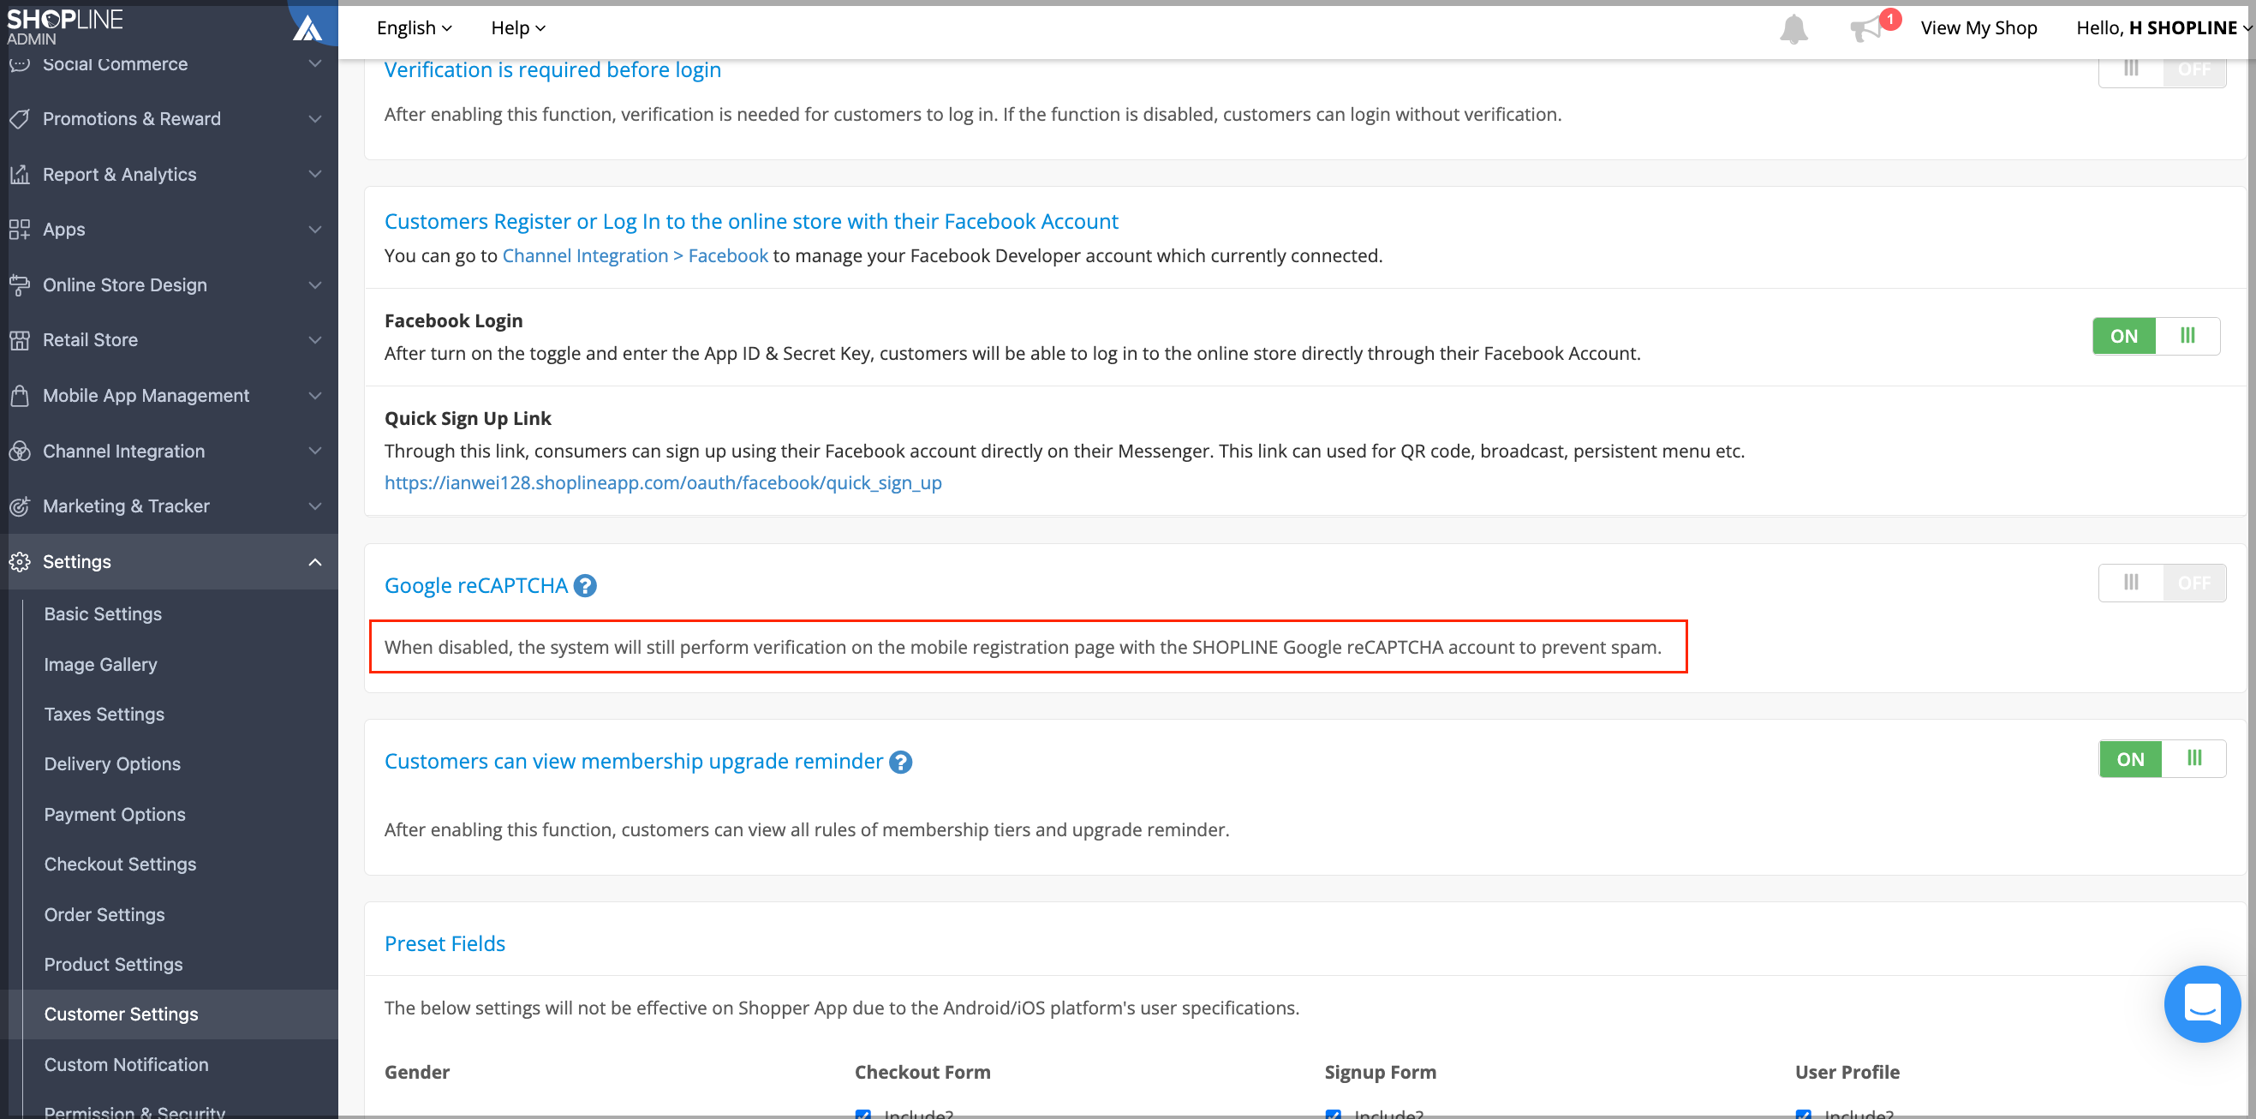Open Taxes Settings
The width and height of the screenshot is (2256, 1119).
click(104, 715)
